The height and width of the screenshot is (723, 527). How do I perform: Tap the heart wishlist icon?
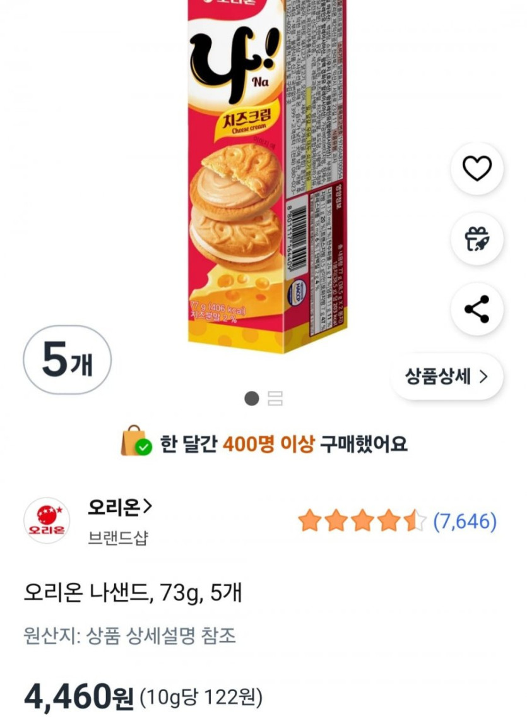click(x=477, y=169)
